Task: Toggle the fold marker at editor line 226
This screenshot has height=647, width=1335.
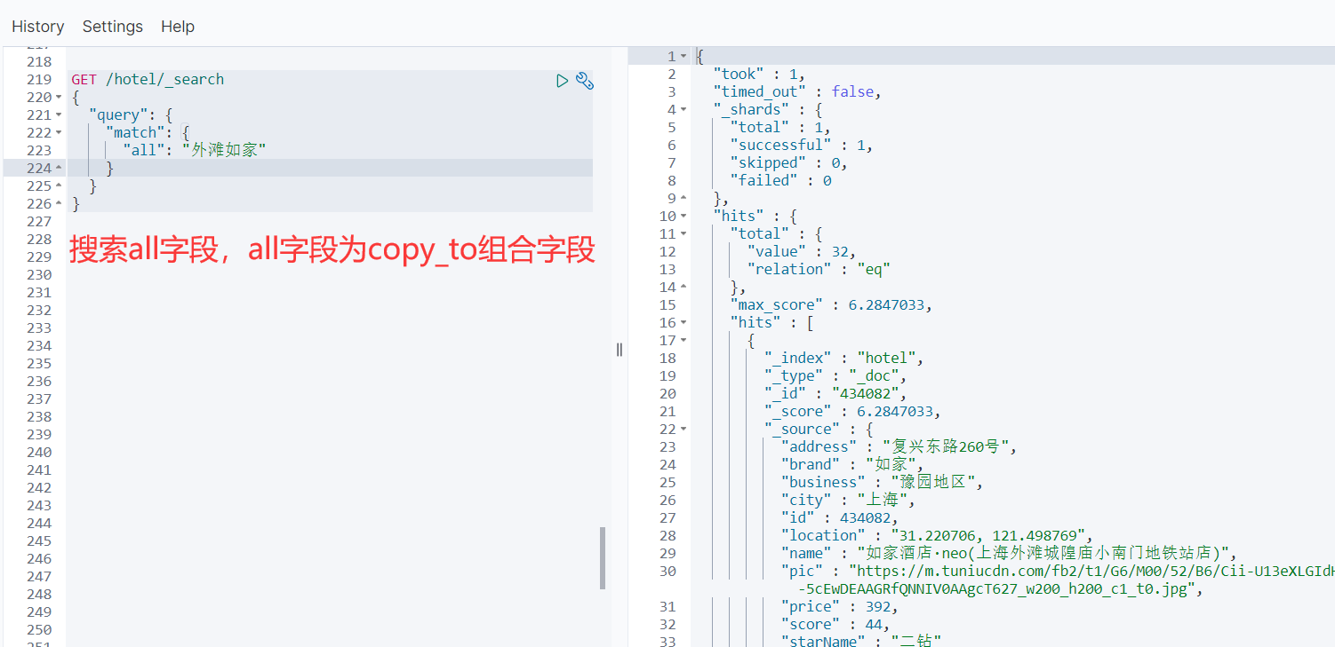Action: pyautogui.click(x=59, y=204)
